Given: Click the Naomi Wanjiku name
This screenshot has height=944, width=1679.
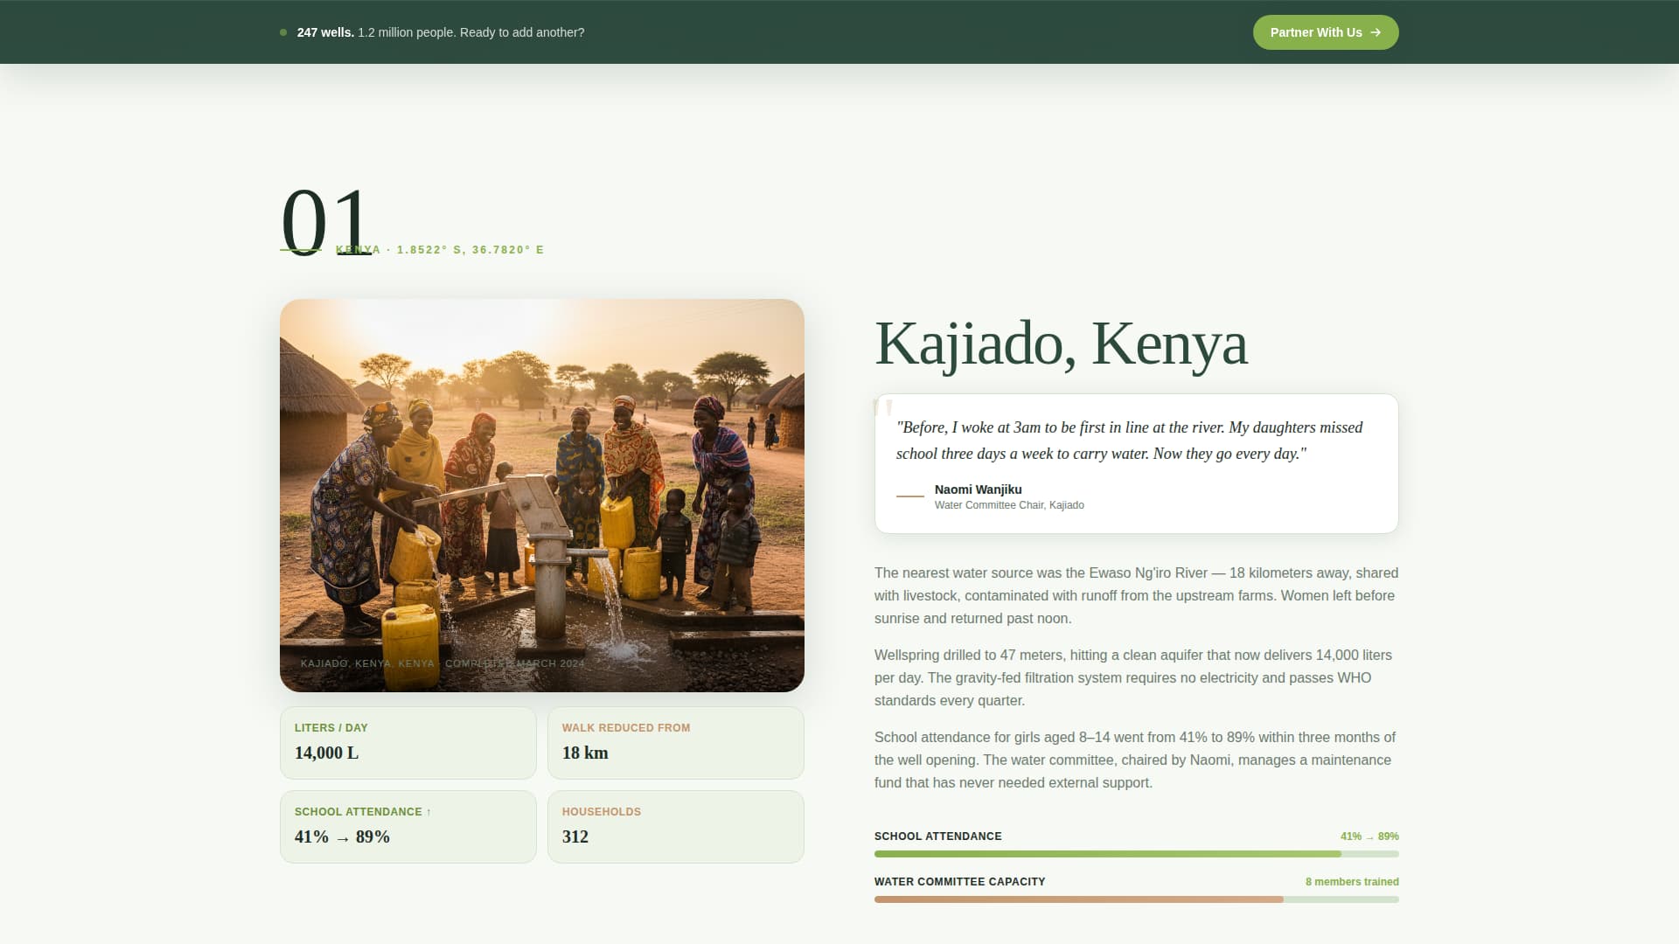Looking at the screenshot, I should click(978, 489).
